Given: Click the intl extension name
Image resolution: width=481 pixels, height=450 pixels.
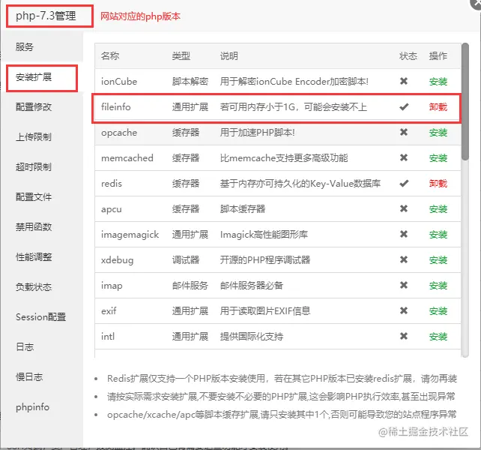Looking at the screenshot, I should pyautogui.click(x=108, y=337).
